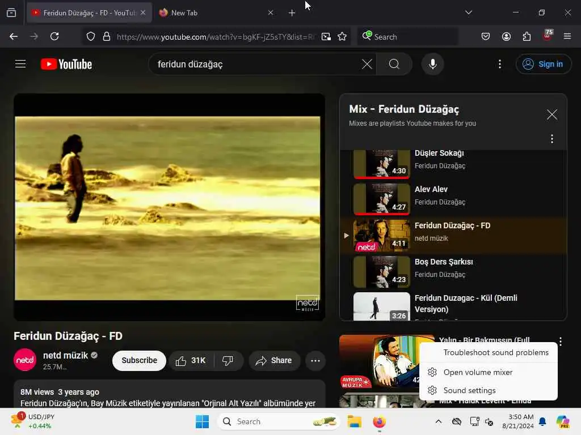Expand the video description box
Viewport: 581px width, 435px height.
click(x=169, y=394)
